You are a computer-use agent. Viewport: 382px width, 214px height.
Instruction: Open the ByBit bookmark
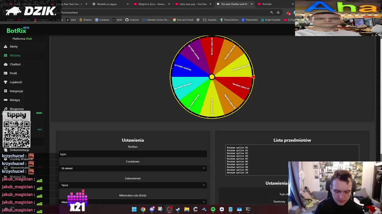[x=117, y=20]
